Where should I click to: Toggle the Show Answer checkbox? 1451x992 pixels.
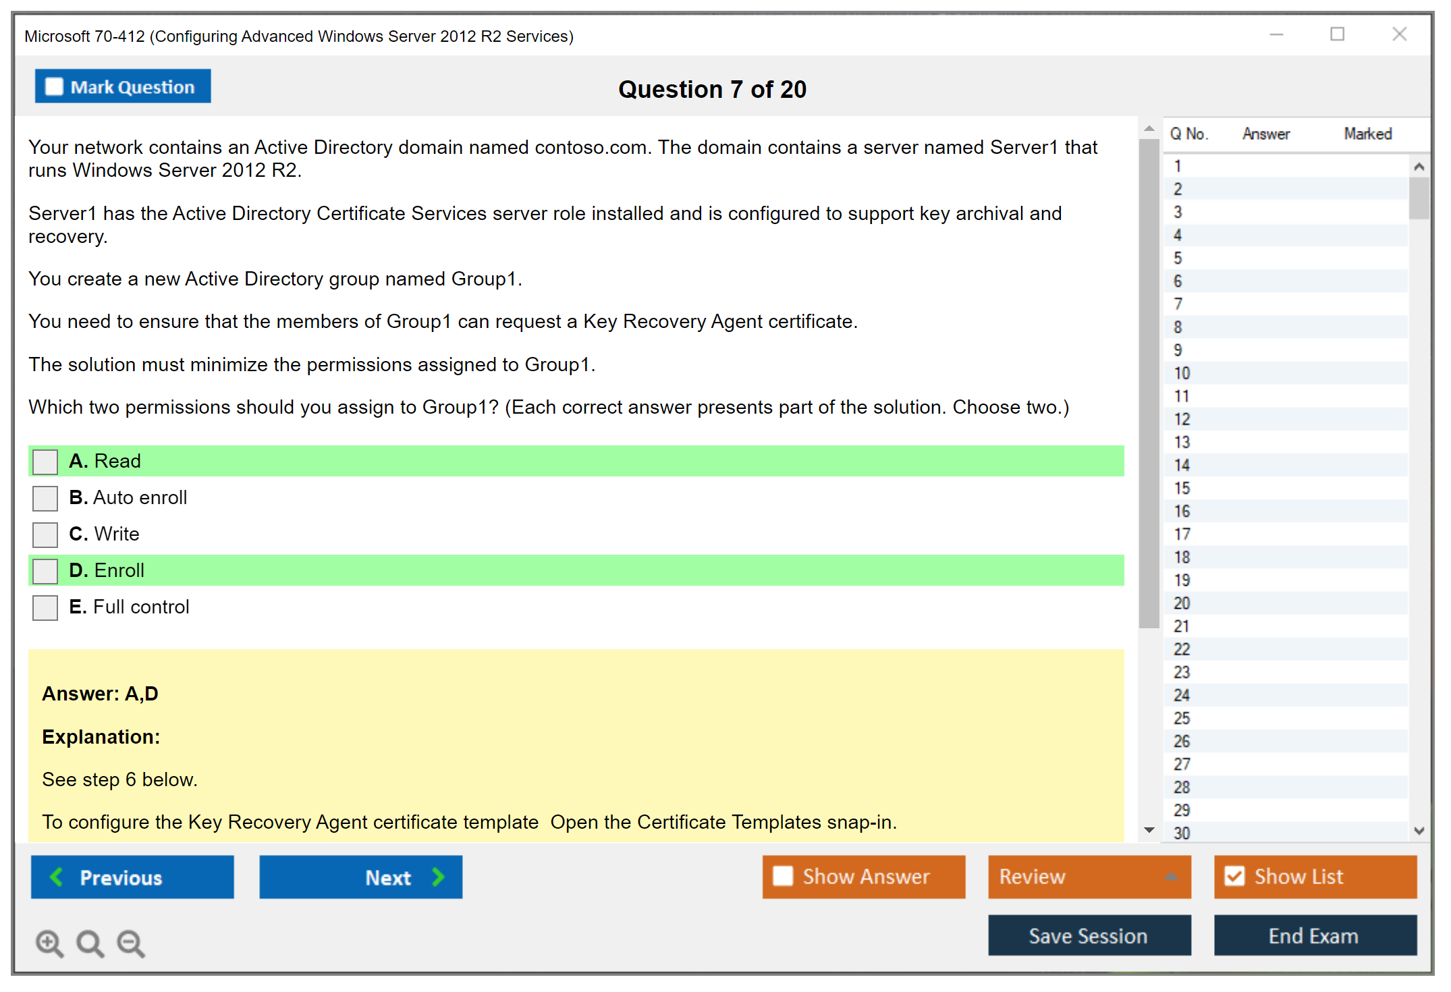point(783,876)
